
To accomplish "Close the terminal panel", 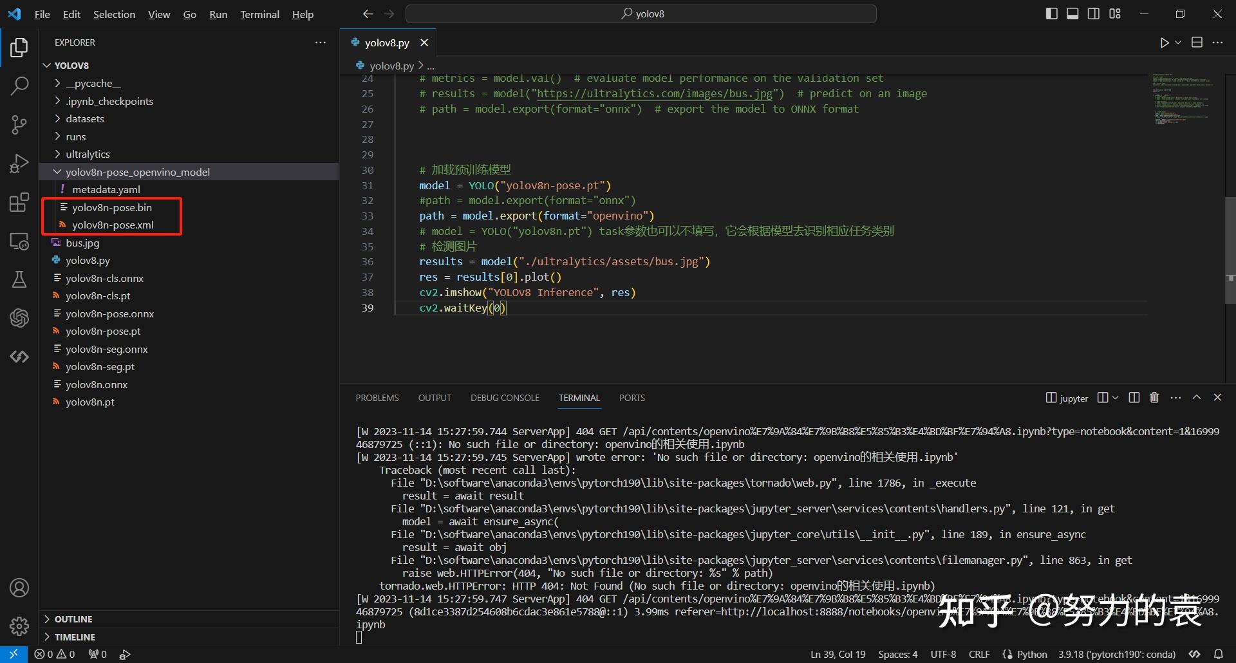I will click(1217, 398).
